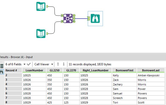
Task: Click the GL2270 column header
Action: [x=71, y=70]
